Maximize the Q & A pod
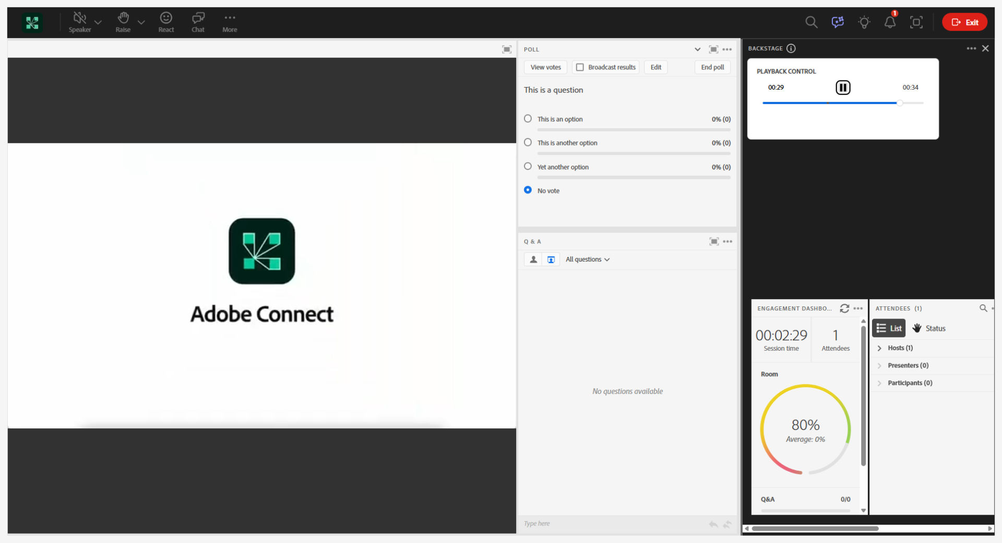This screenshot has height=543, width=1002. coord(714,241)
